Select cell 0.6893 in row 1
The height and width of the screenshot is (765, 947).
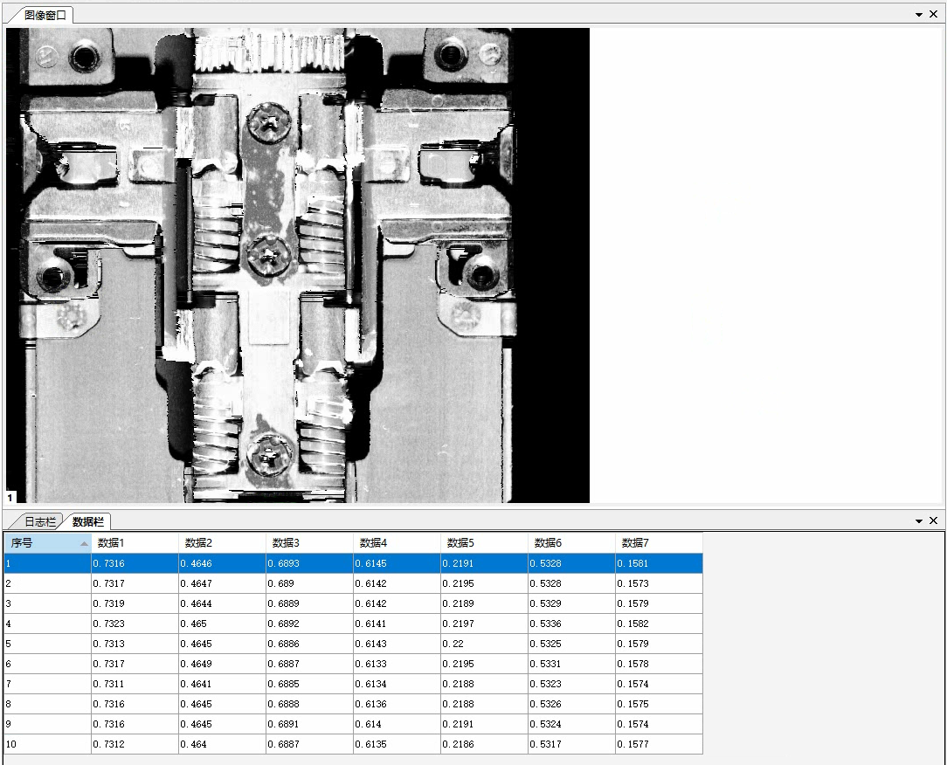tap(310, 563)
